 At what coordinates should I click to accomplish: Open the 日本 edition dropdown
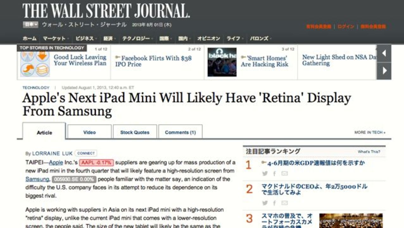[30, 24]
